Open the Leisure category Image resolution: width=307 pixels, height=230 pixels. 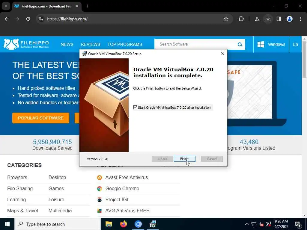(x=56, y=200)
